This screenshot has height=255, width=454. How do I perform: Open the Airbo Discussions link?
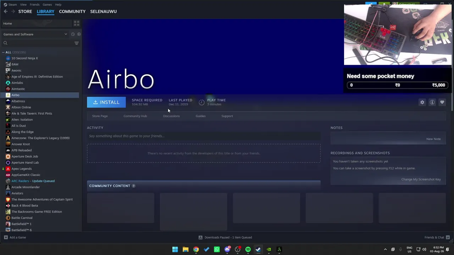pos(171,116)
